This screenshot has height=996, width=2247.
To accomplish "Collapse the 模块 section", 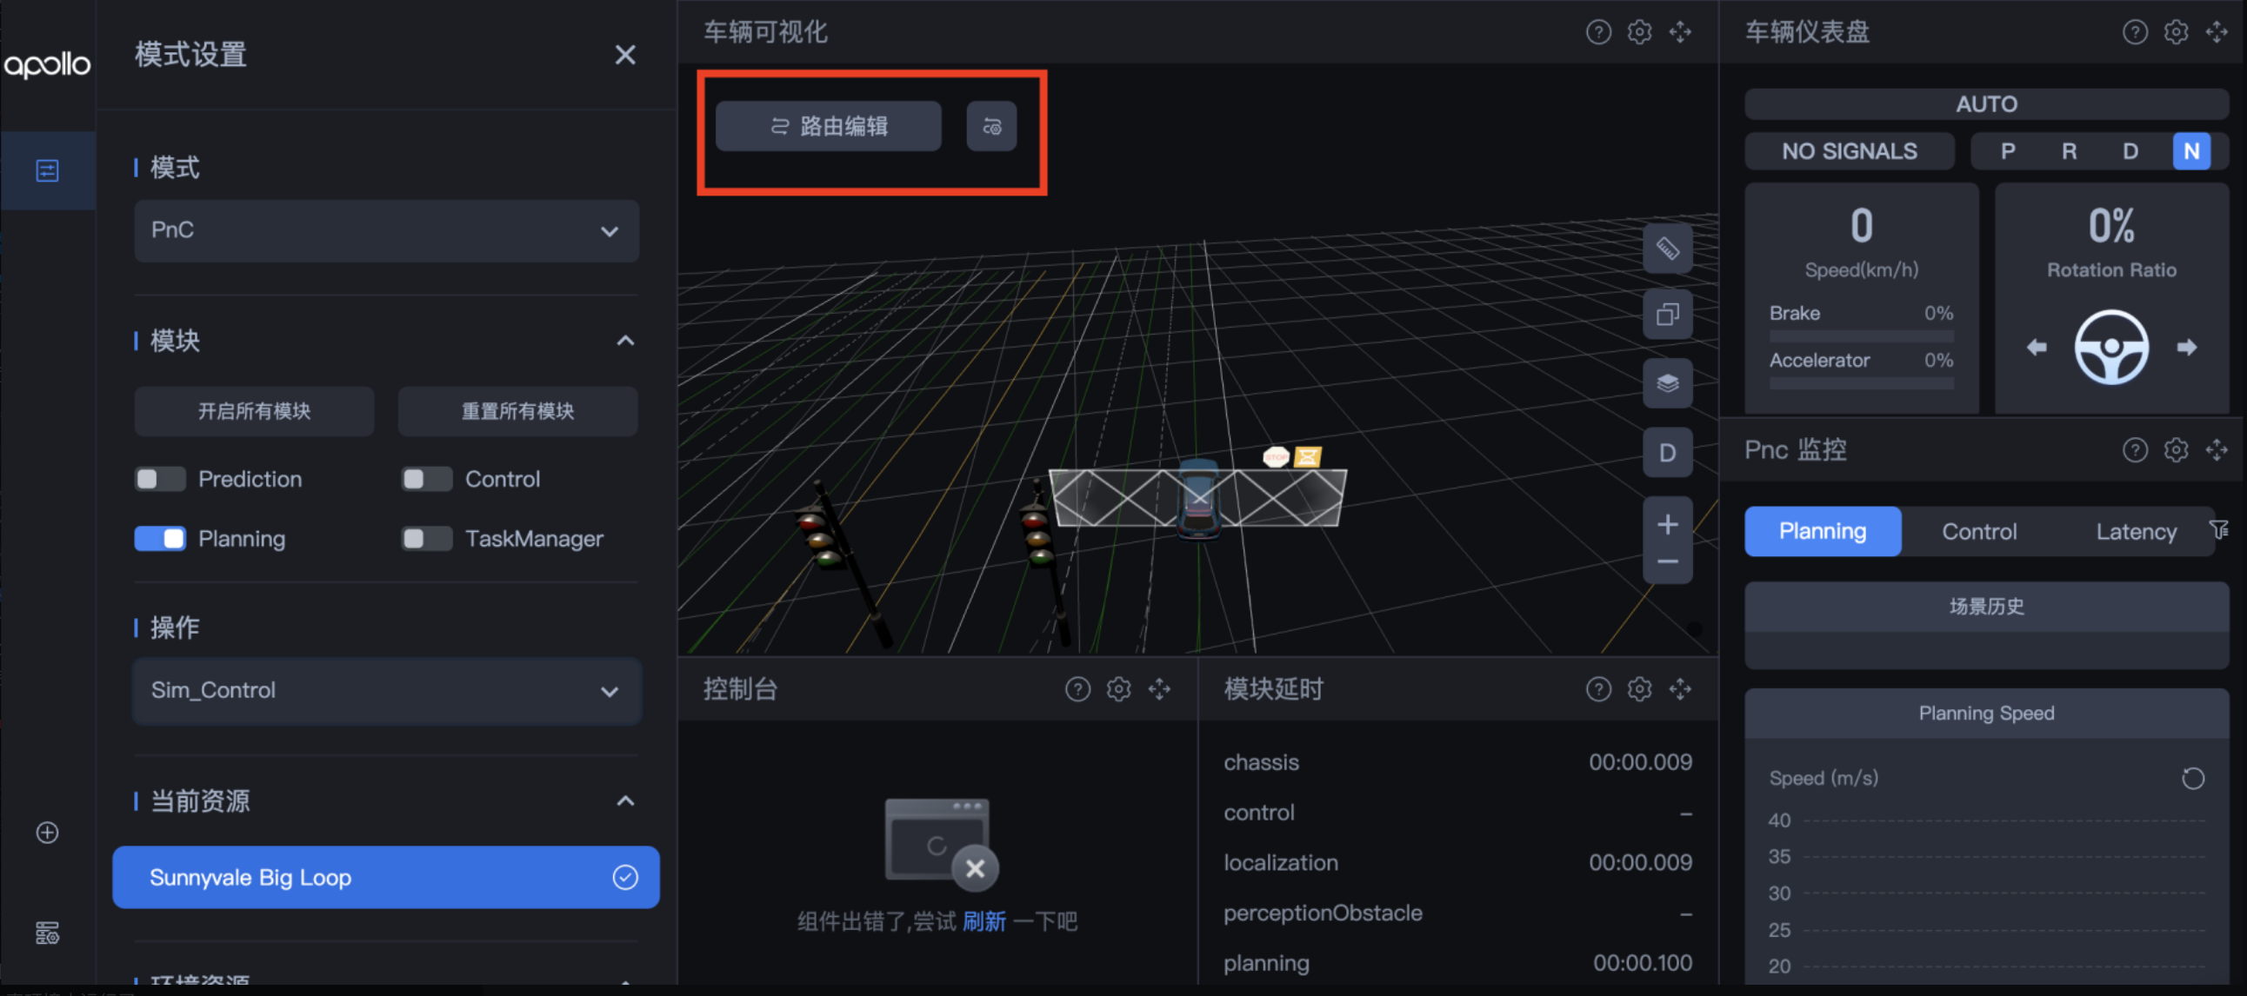I will point(624,341).
